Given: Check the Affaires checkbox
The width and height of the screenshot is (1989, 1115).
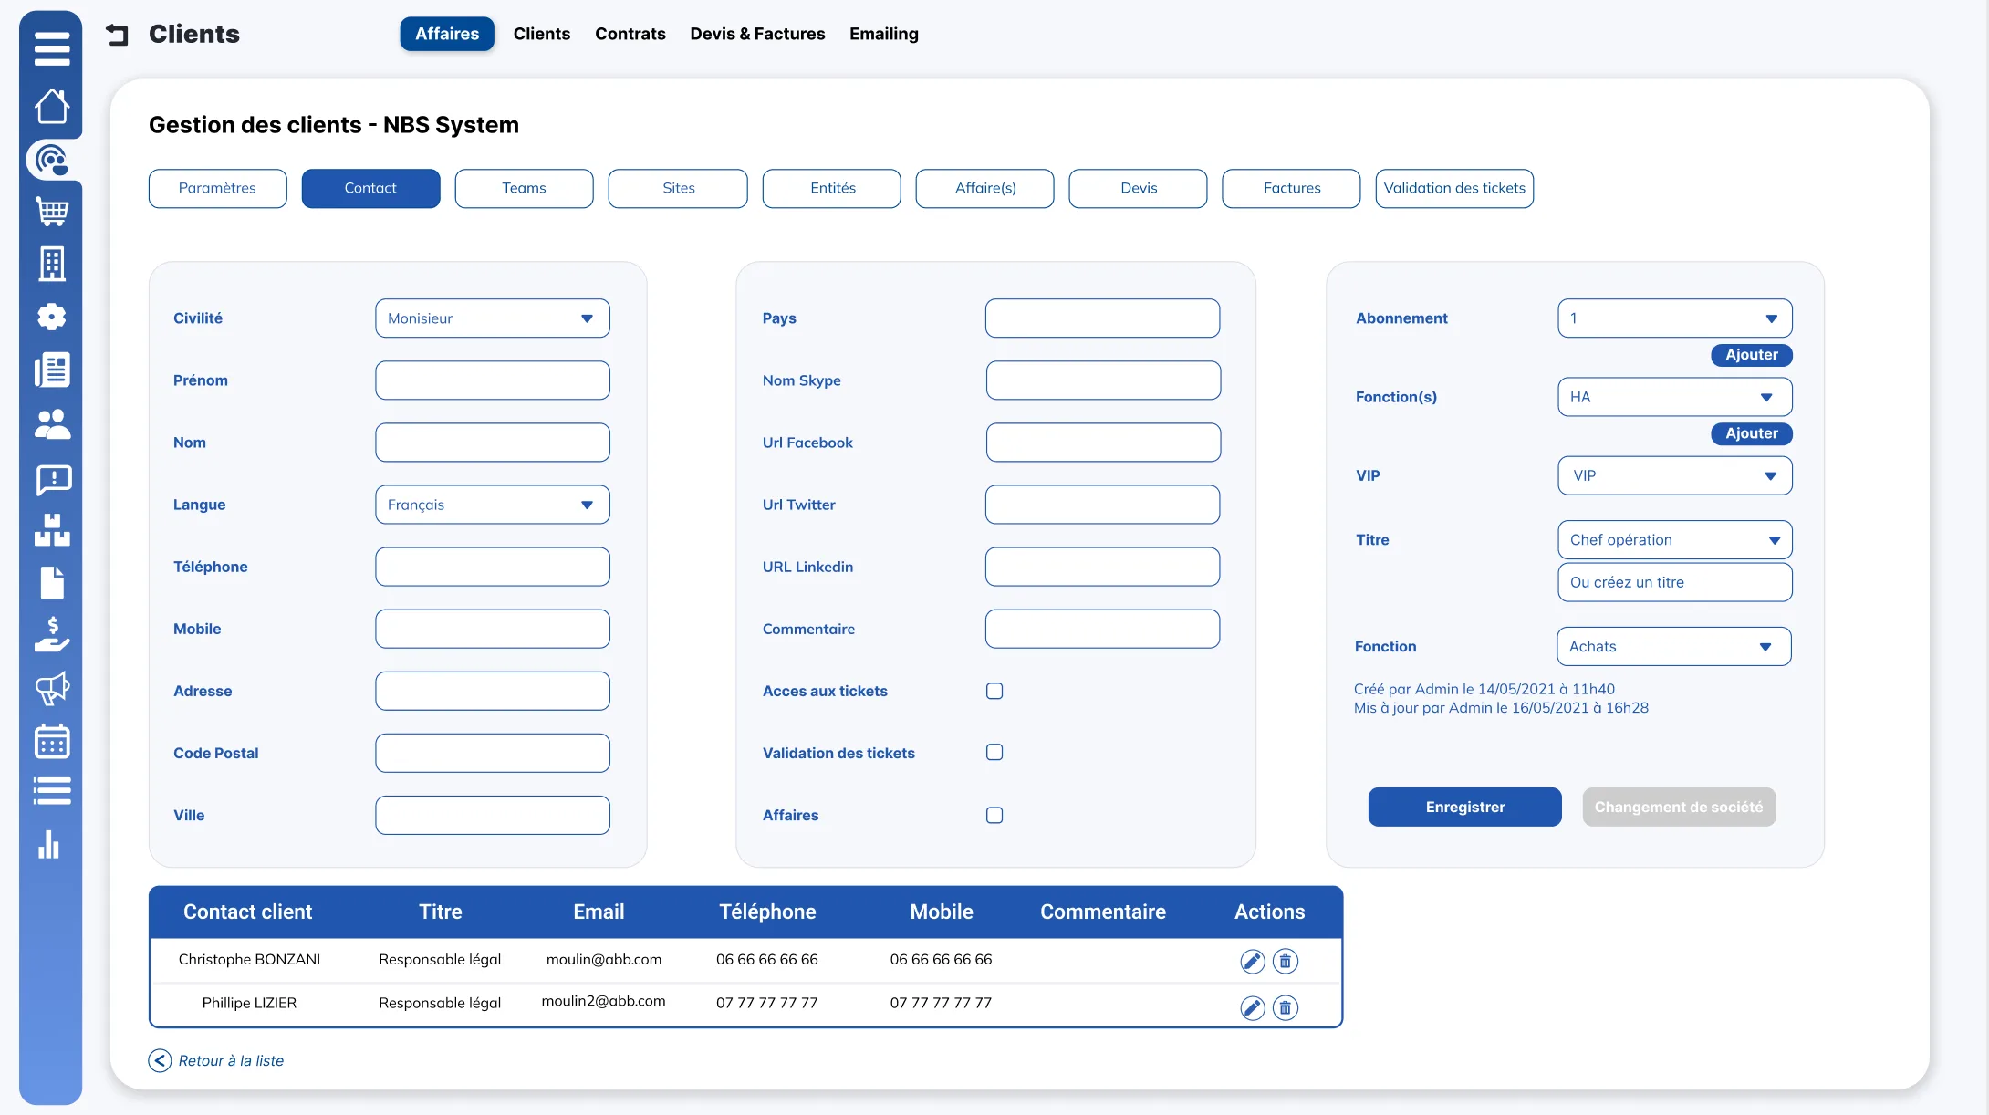Looking at the screenshot, I should point(994,815).
